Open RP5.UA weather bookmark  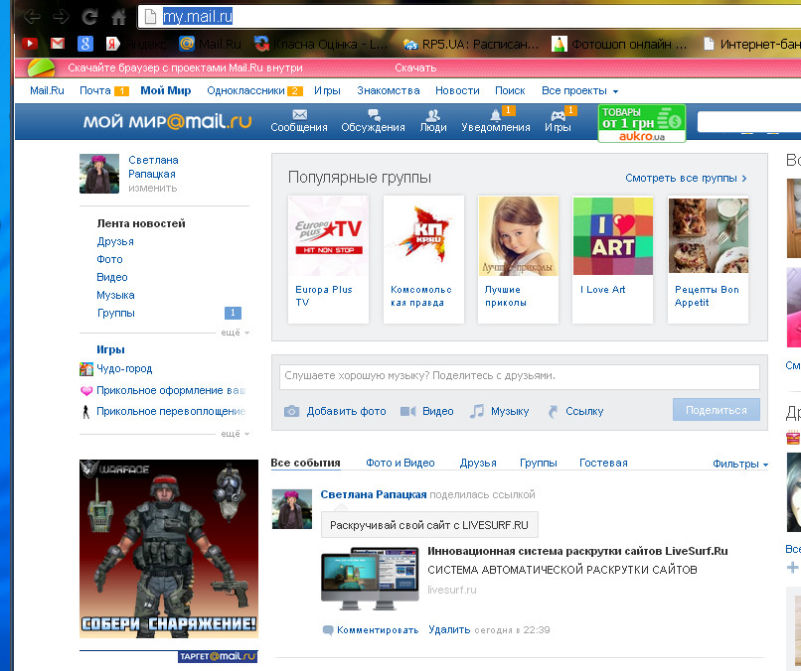coord(470,45)
